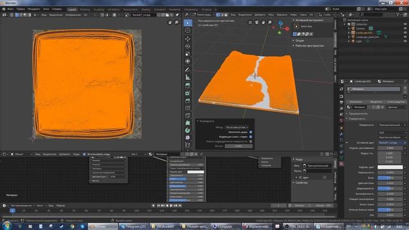Image resolution: width=409 pixels, height=230 pixels.
Task: Collapse the Collection tree item in outliner
Action: pos(345,24)
